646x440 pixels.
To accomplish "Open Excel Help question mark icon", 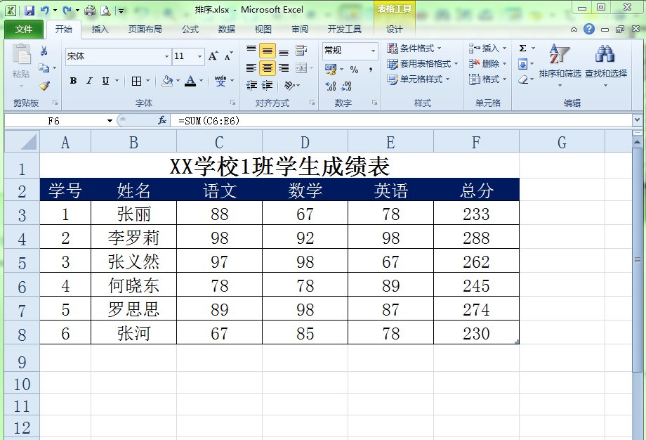I will tap(589, 29).
